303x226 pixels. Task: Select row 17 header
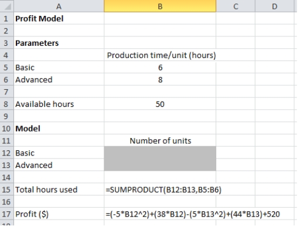tap(7, 214)
